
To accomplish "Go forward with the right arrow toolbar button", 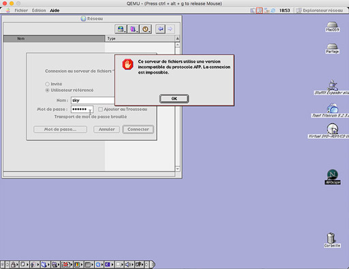I will tap(170, 29).
